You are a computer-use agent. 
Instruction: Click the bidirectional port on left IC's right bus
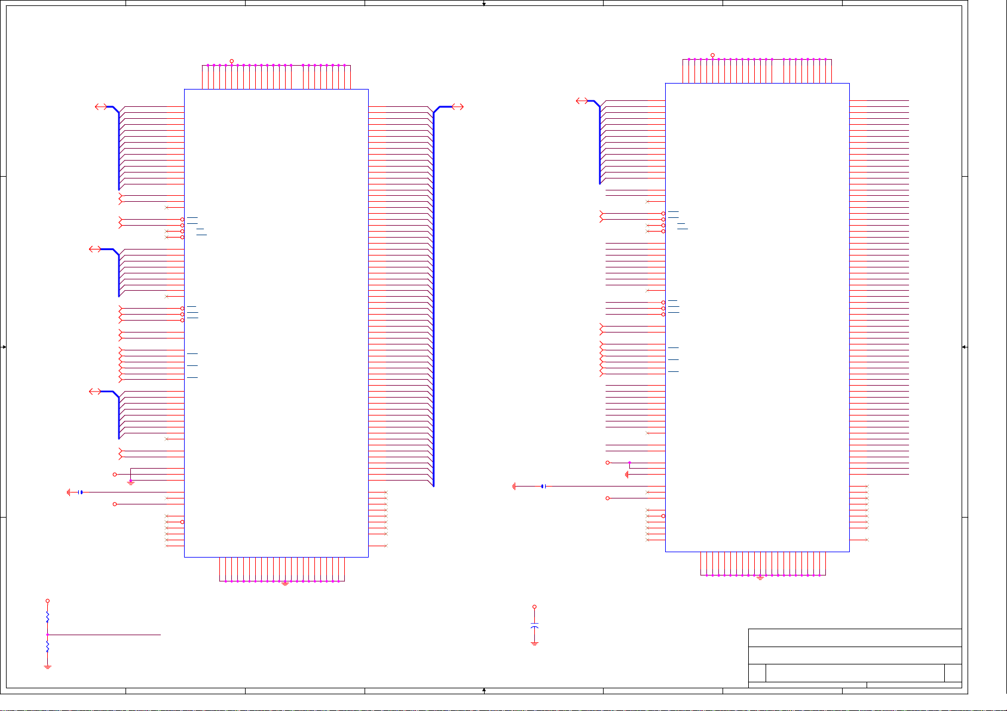tap(458, 107)
